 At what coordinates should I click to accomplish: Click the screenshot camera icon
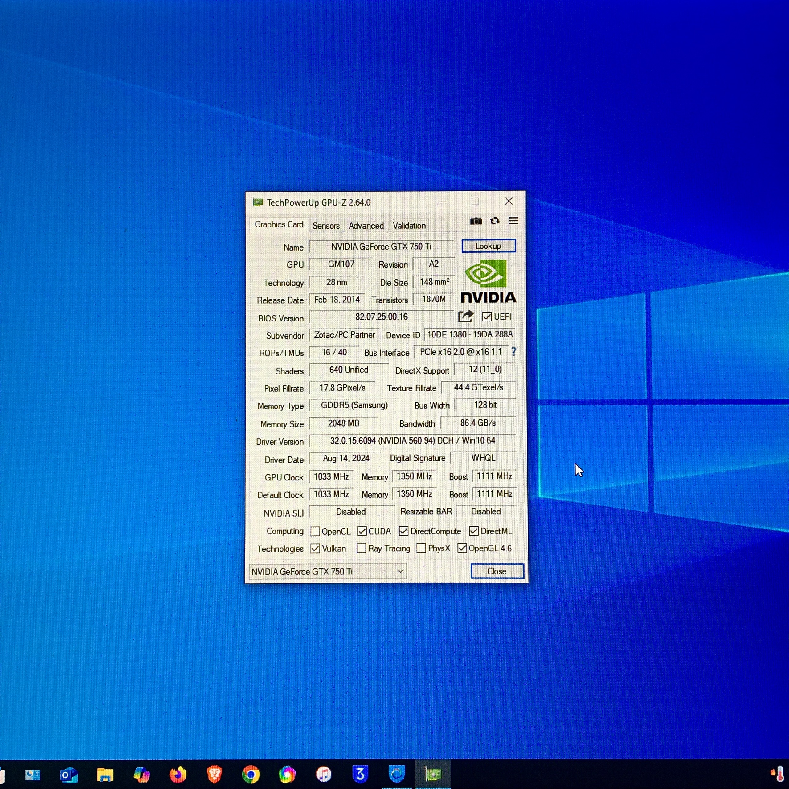pyautogui.click(x=476, y=221)
